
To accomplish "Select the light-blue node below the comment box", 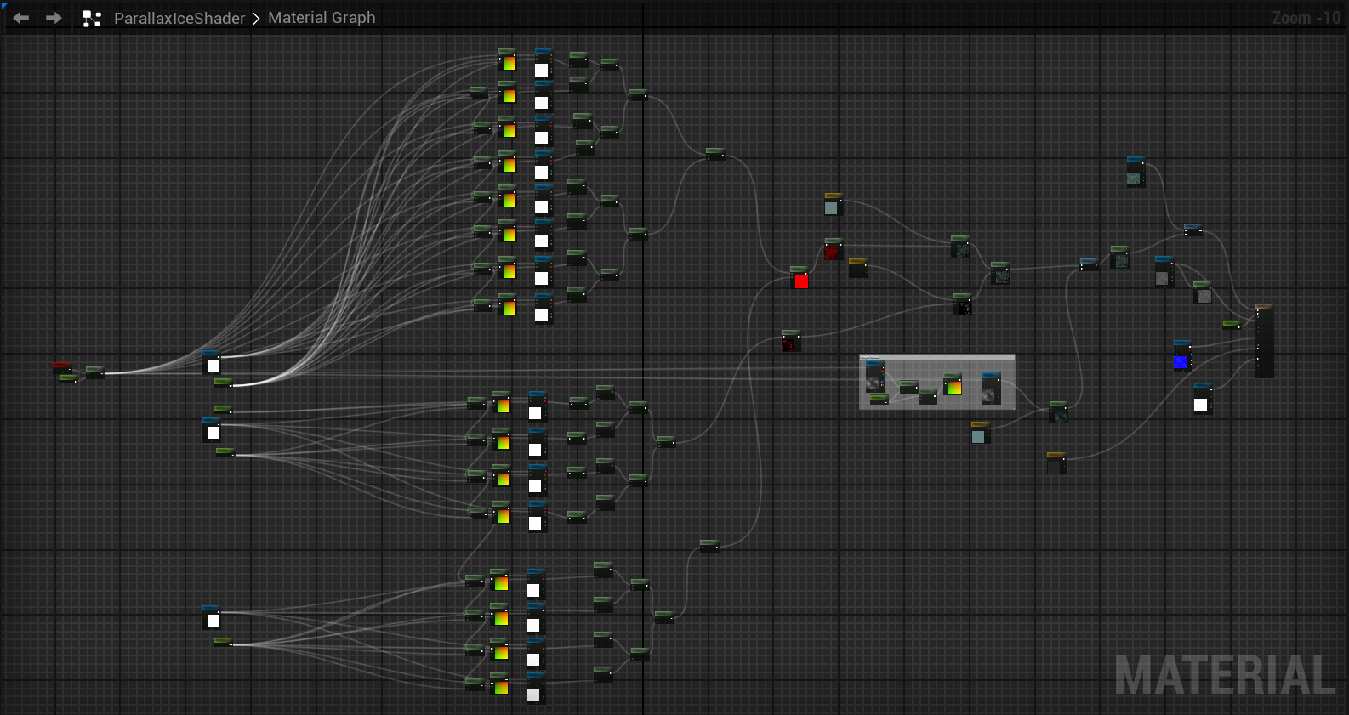I will pyautogui.click(x=980, y=433).
